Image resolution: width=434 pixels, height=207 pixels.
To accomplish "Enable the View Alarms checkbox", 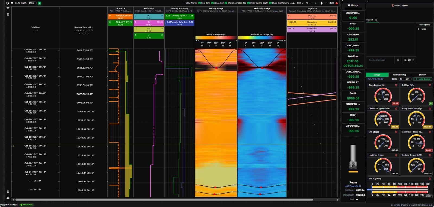I will coord(184,3).
